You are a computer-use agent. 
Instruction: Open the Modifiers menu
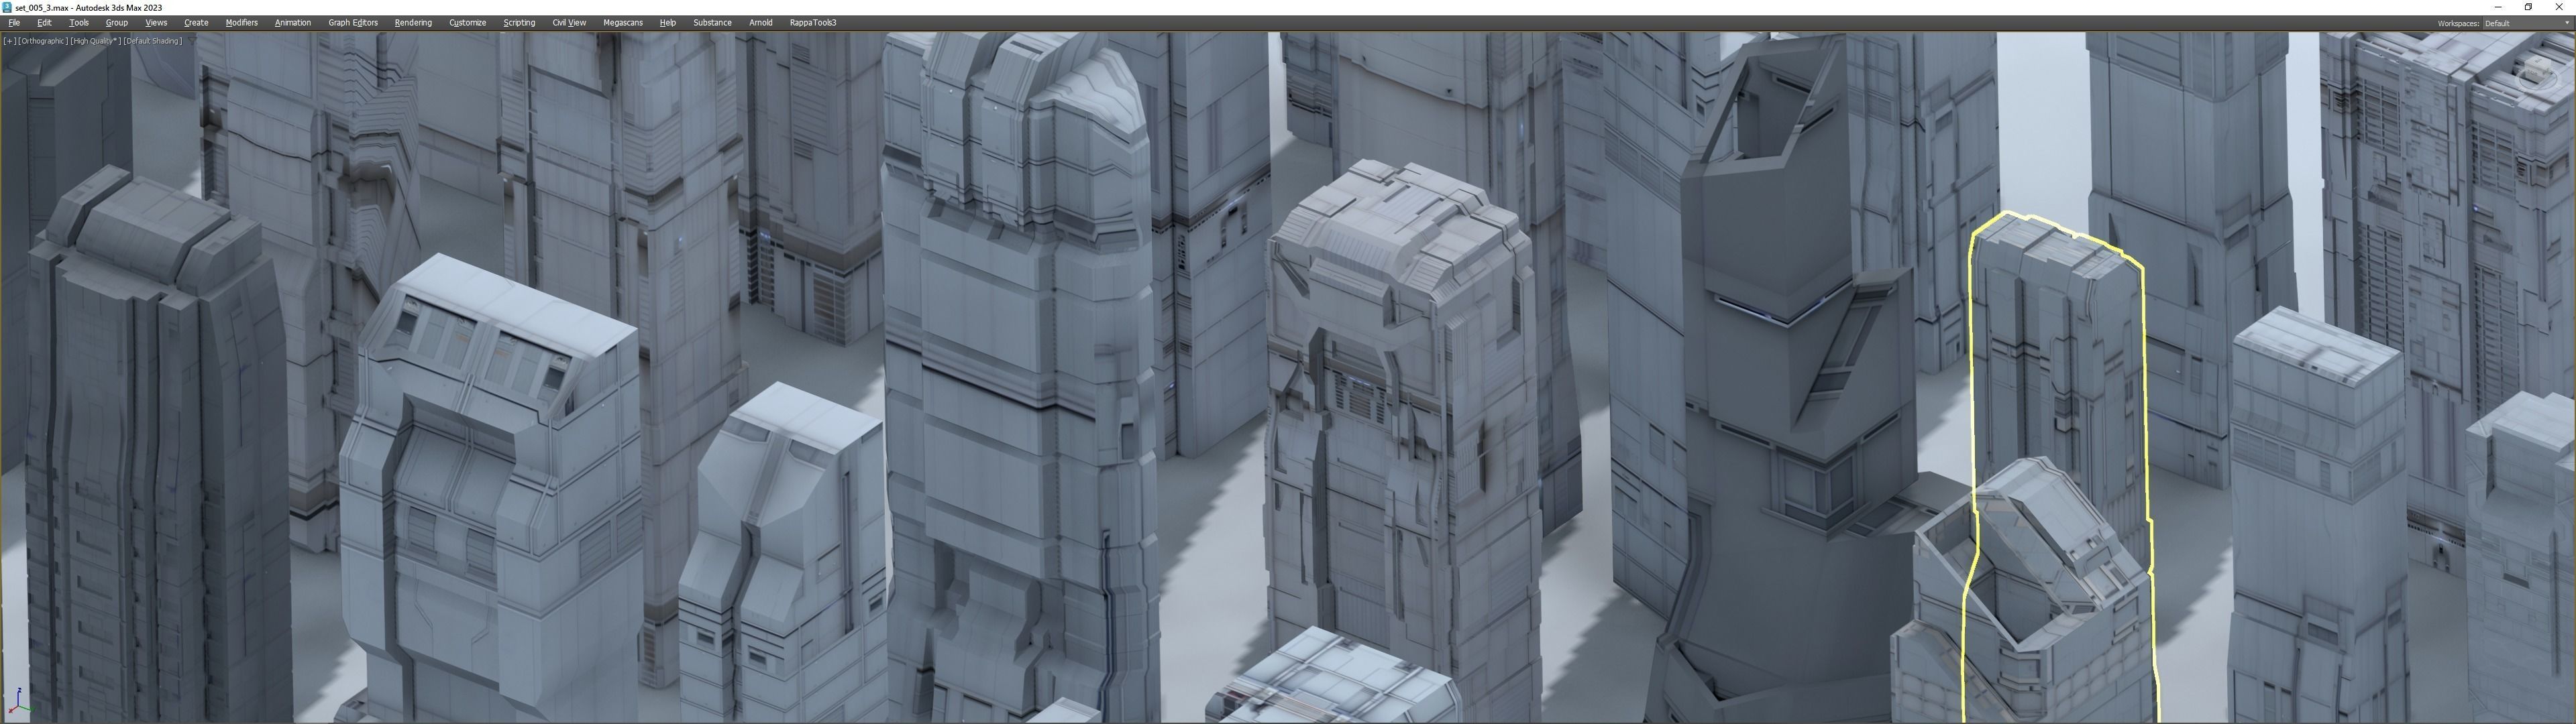[x=241, y=22]
